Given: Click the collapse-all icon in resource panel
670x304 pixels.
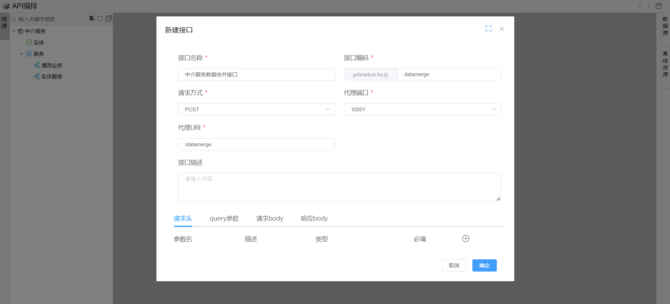Looking at the screenshot, I should [x=108, y=18].
